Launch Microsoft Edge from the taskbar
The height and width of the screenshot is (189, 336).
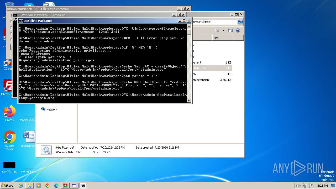56,186
